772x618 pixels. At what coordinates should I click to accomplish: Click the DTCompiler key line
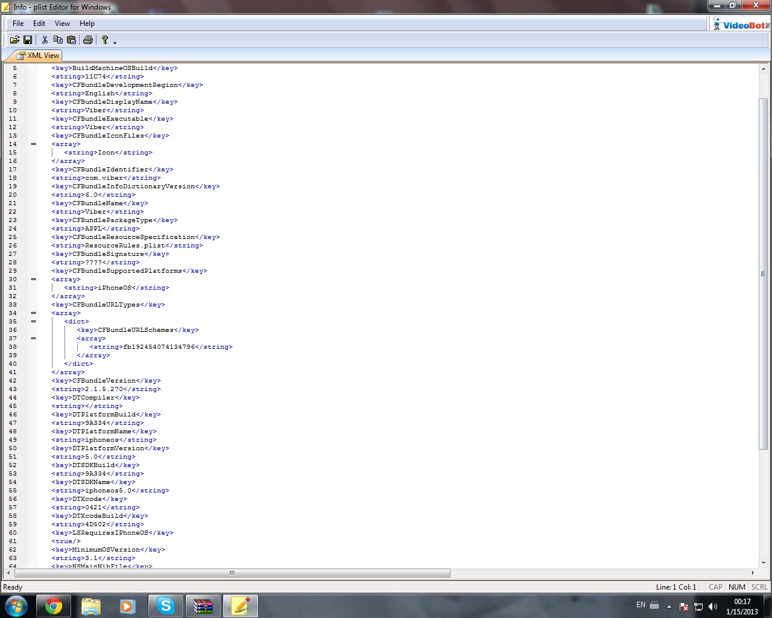pyautogui.click(x=95, y=398)
